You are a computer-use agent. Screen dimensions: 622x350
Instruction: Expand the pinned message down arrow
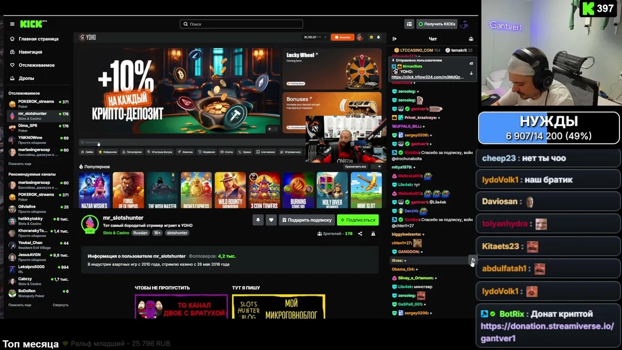tap(471, 73)
